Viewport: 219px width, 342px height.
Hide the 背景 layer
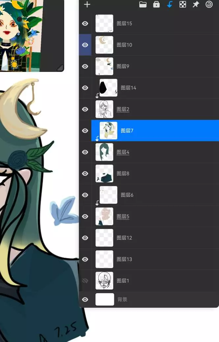[85, 299]
